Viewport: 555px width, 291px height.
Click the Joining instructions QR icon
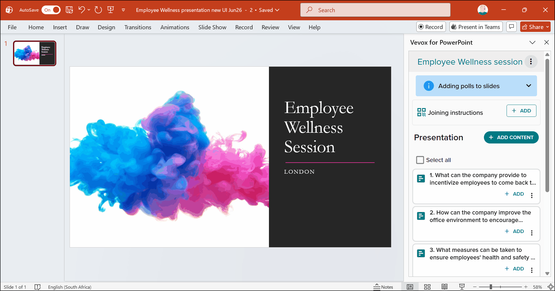(421, 112)
